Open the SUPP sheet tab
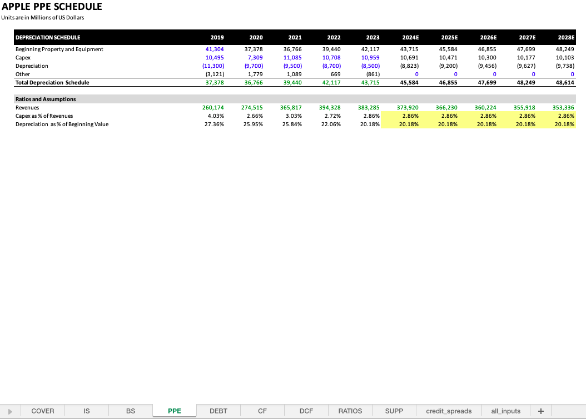586x419 pixels. tap(394, 411)
